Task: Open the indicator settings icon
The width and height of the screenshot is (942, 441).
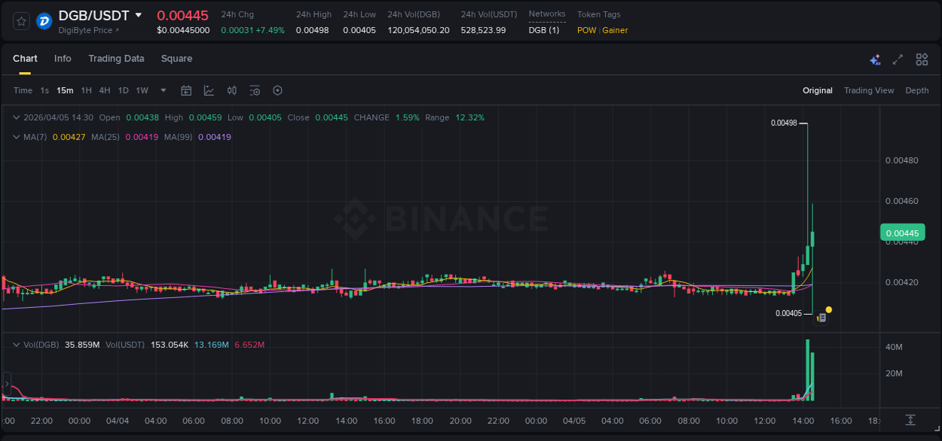Action: (x=254, y=90)
